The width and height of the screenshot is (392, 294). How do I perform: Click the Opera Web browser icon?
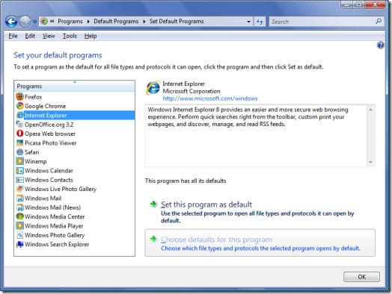(19, 134)
